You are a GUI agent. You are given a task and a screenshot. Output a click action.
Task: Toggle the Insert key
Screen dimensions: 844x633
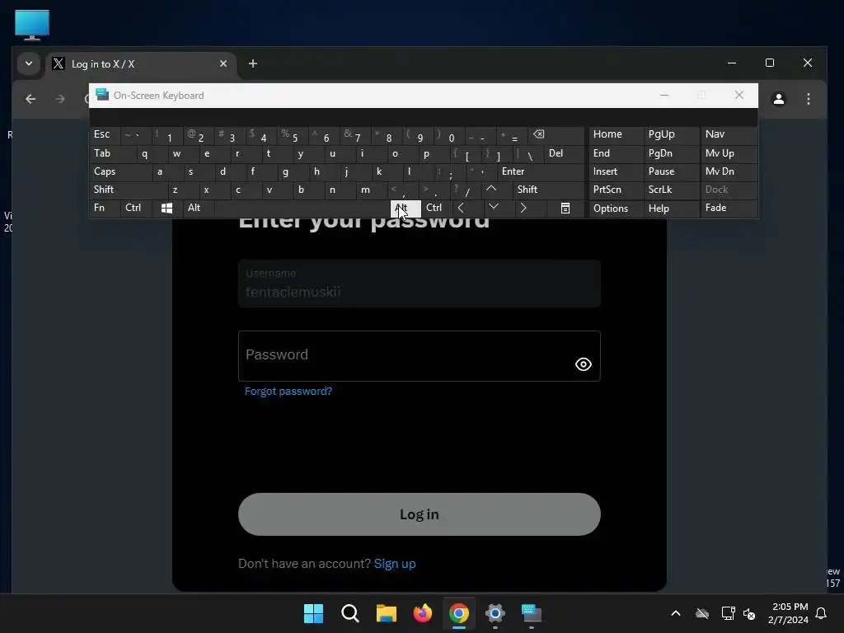pos(616,171)
